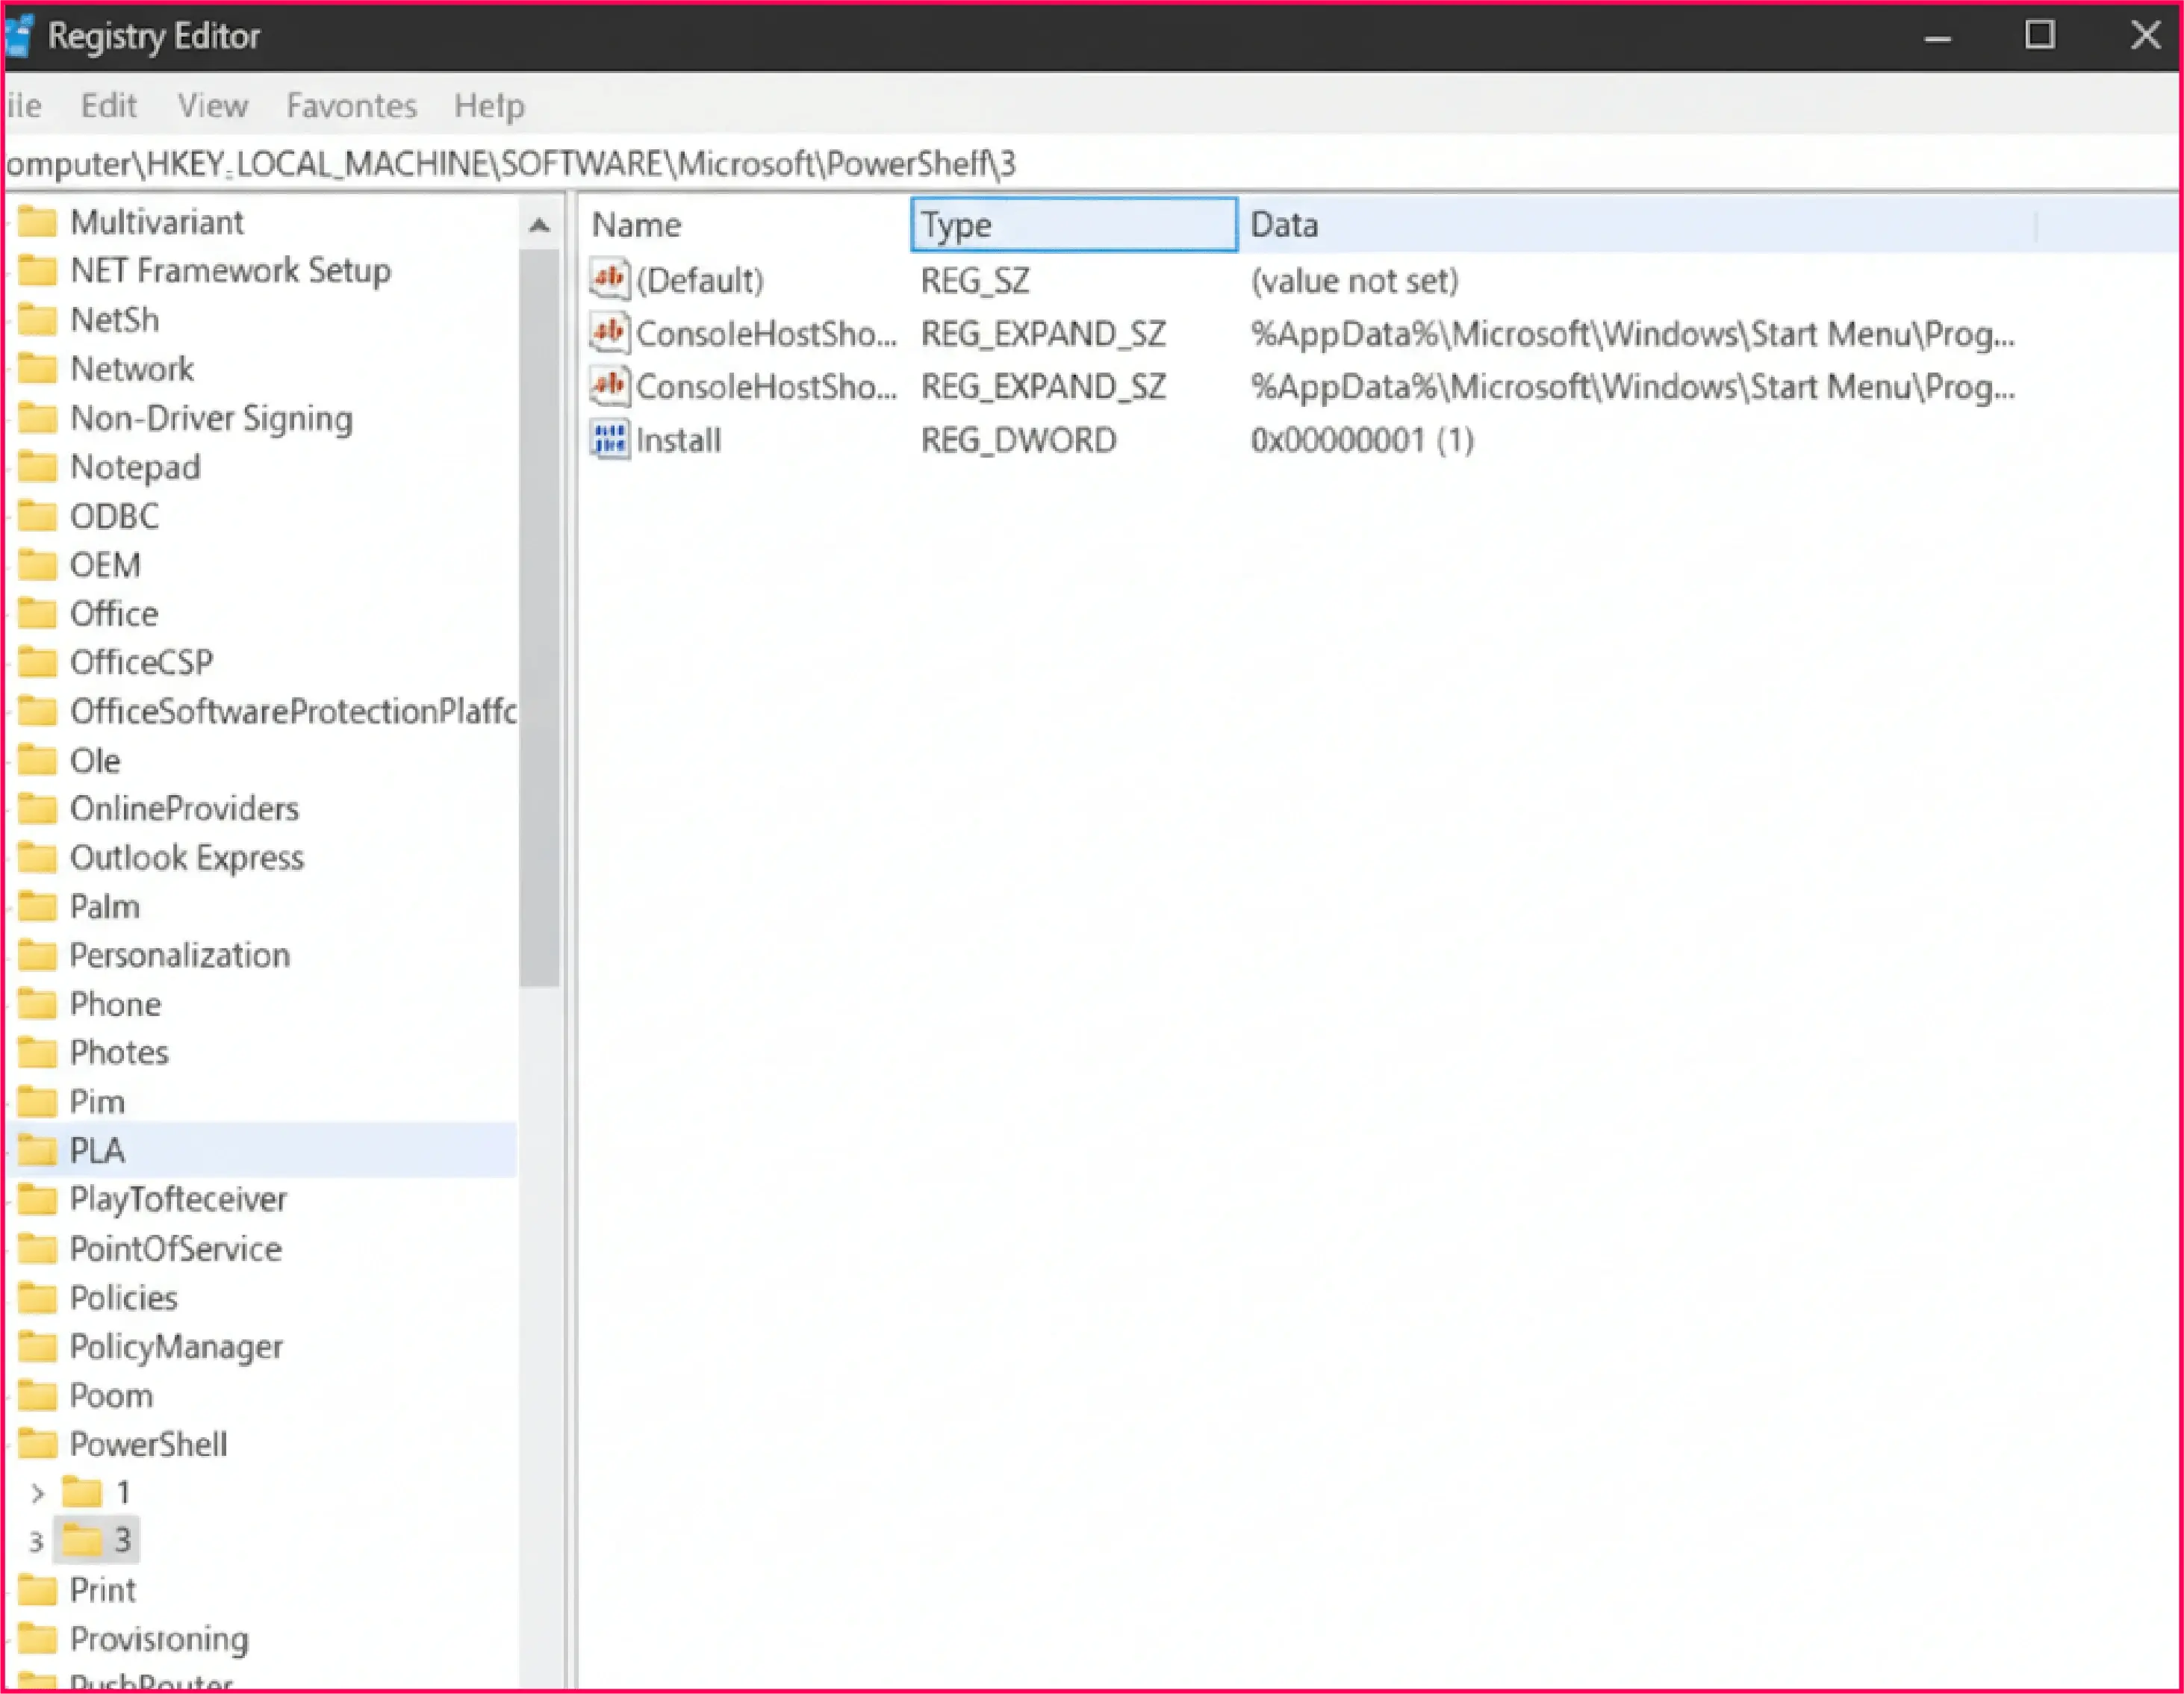
Task: Sort values by Type column header
Action: point(1072,225)
